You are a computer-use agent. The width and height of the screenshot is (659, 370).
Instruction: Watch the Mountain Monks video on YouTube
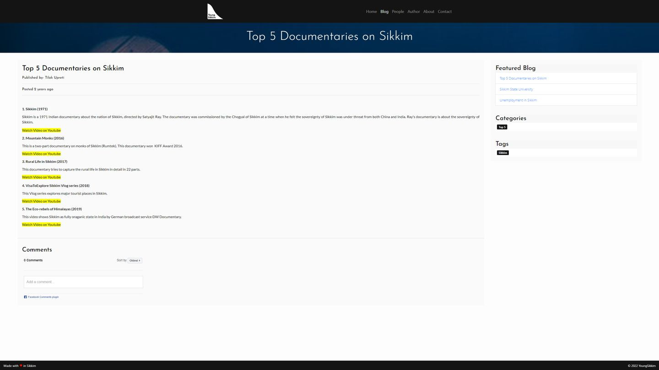coord(41,154)
